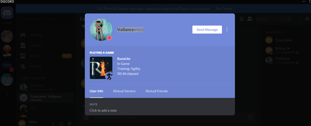Click Vallance's profile avatar in popup
311x126 pixels.
[101, 30]
